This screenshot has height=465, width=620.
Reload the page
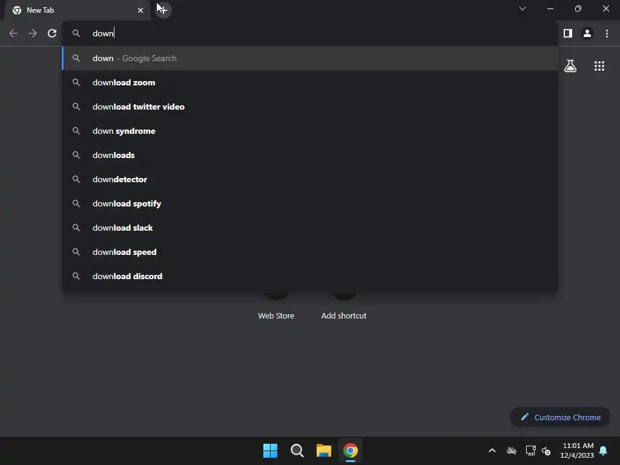point(52,33)
